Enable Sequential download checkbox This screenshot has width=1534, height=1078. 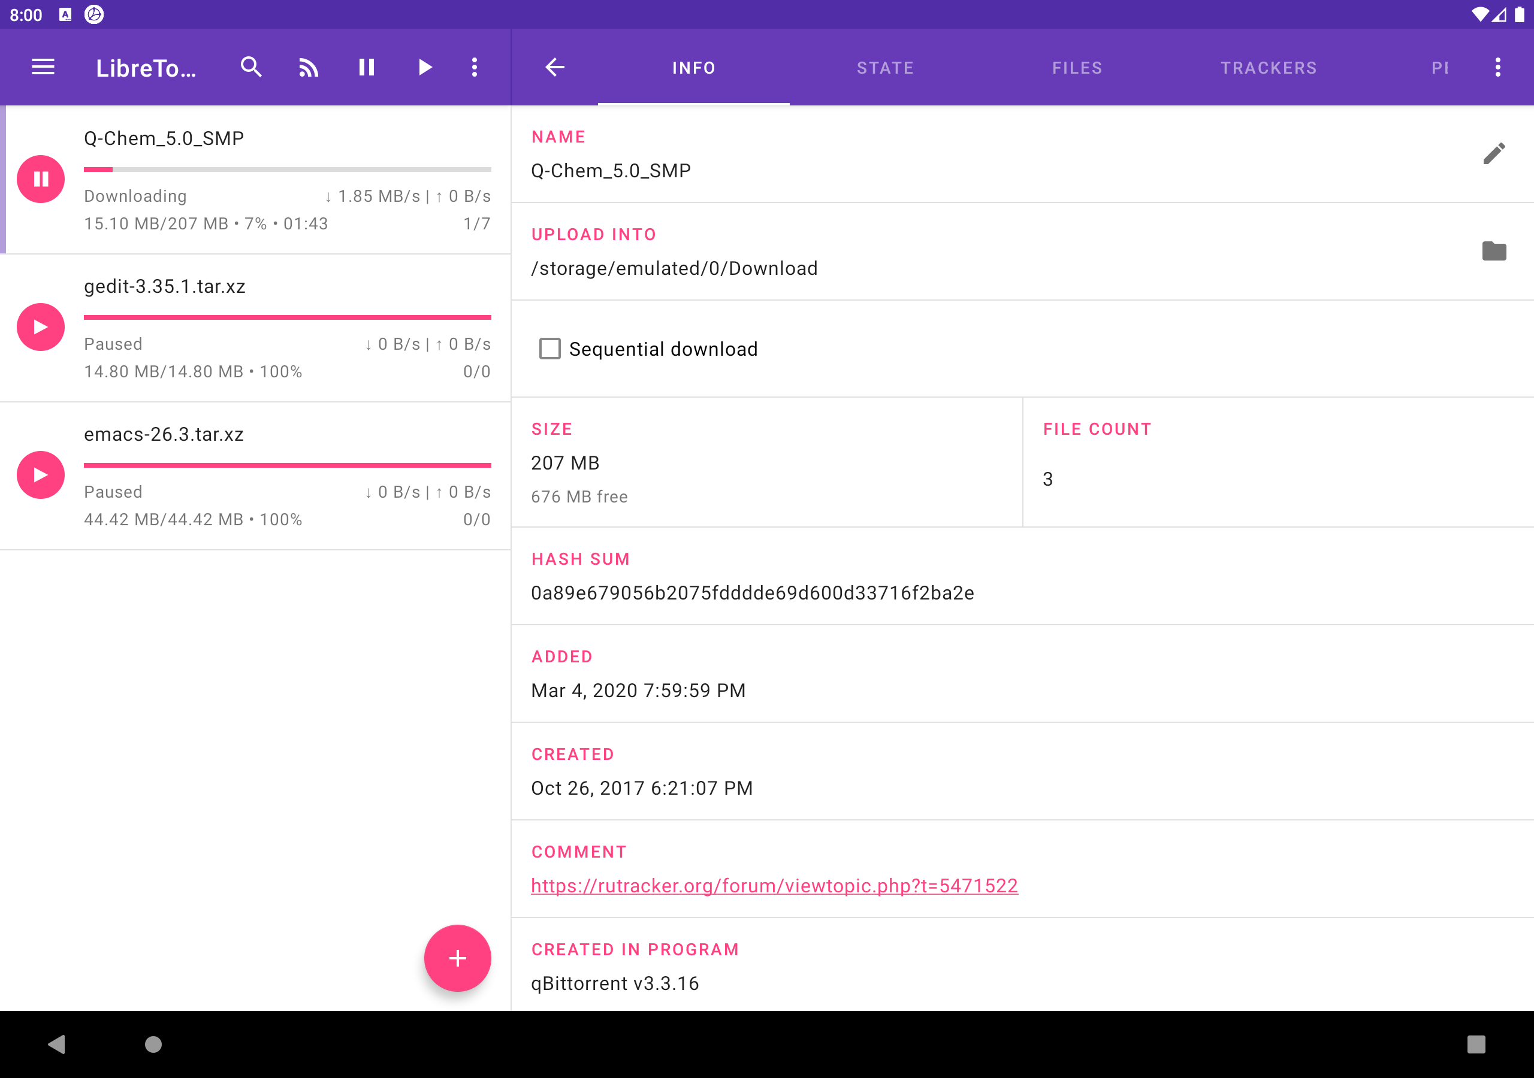click(x=550, y=349)
